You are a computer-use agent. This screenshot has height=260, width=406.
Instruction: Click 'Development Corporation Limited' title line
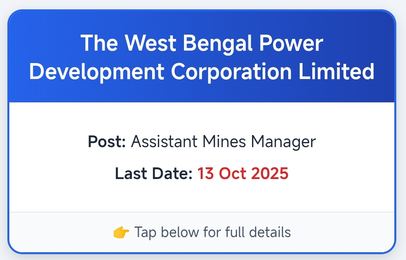pyautogui.click(x=202, y=72)
